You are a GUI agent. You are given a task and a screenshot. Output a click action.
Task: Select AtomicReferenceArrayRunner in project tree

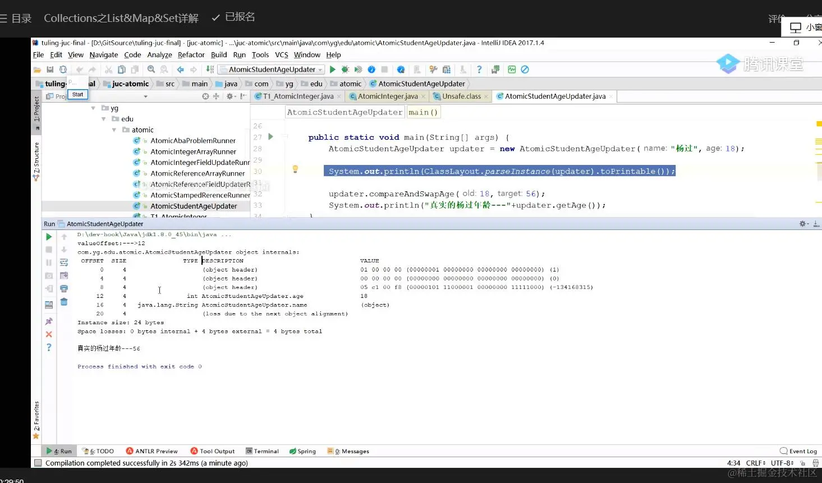[198, 174]
